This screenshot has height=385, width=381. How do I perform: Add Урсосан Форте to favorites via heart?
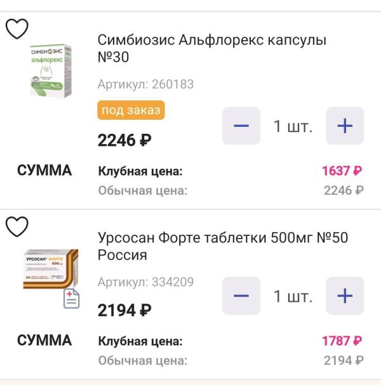[17, 226]
